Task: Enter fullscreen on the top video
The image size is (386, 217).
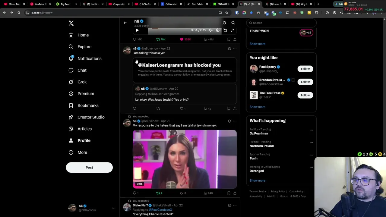Action: click(x=232, y=30)
